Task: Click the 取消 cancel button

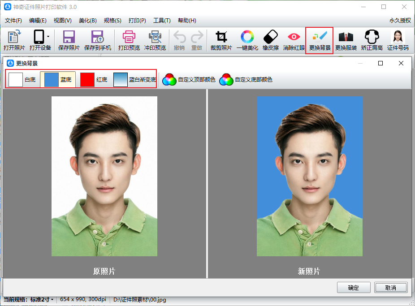Action: 391,288
